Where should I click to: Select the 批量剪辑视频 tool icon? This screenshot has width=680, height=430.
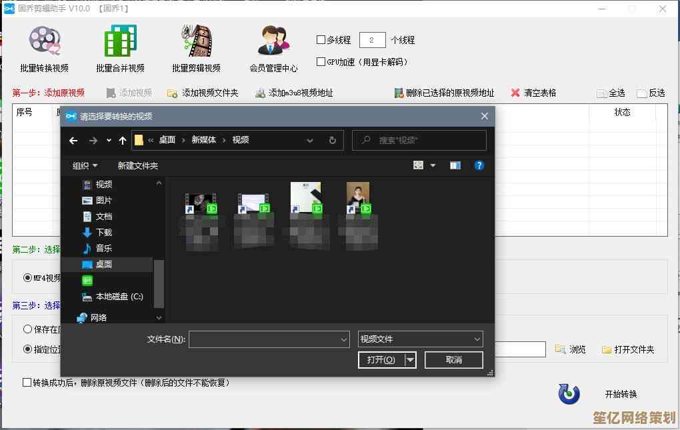196,41
